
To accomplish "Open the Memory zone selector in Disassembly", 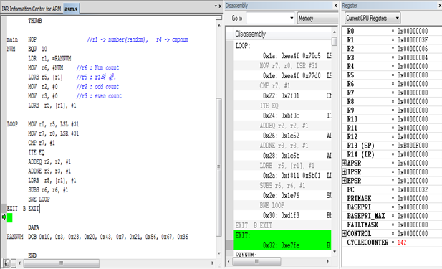I will [317, 19].
